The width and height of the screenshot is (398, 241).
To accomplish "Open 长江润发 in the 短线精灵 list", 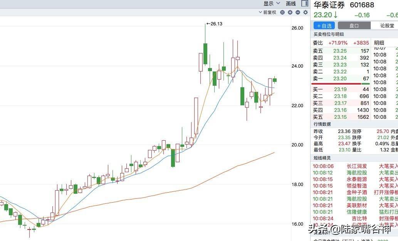I will (x=357, y=166).
